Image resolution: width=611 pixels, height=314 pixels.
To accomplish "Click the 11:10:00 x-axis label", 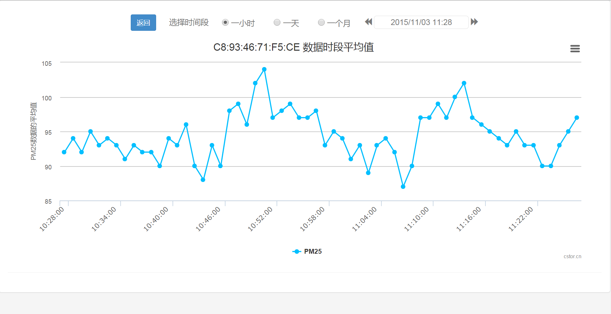I will [x=417, y=219].
